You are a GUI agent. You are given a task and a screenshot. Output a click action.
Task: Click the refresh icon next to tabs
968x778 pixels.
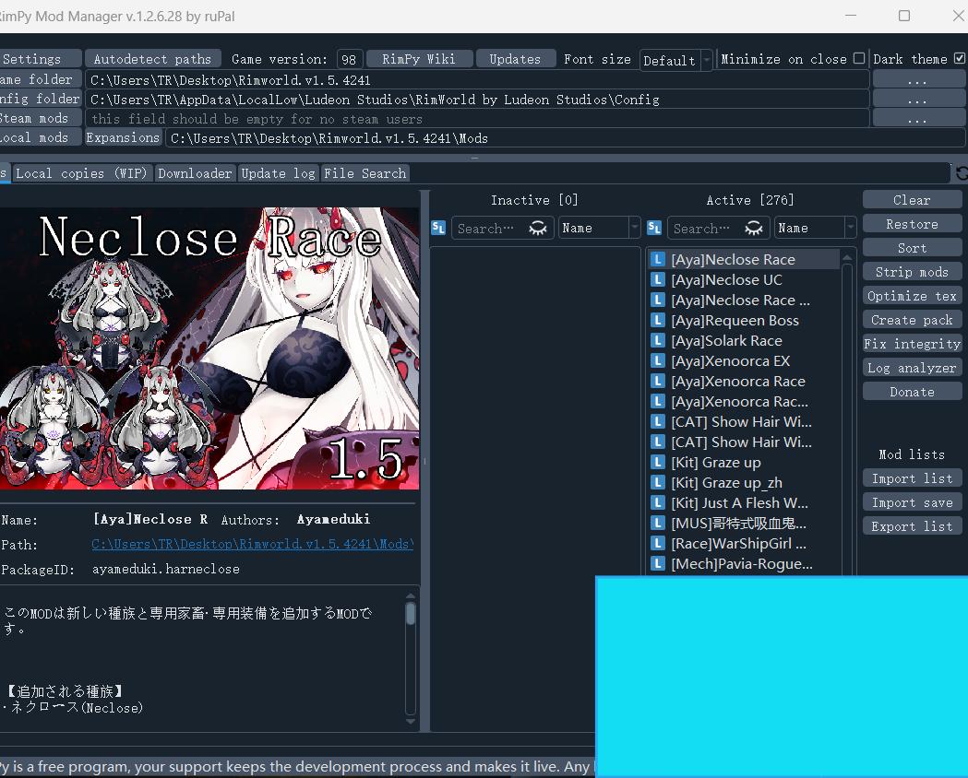tap(962, 173)
